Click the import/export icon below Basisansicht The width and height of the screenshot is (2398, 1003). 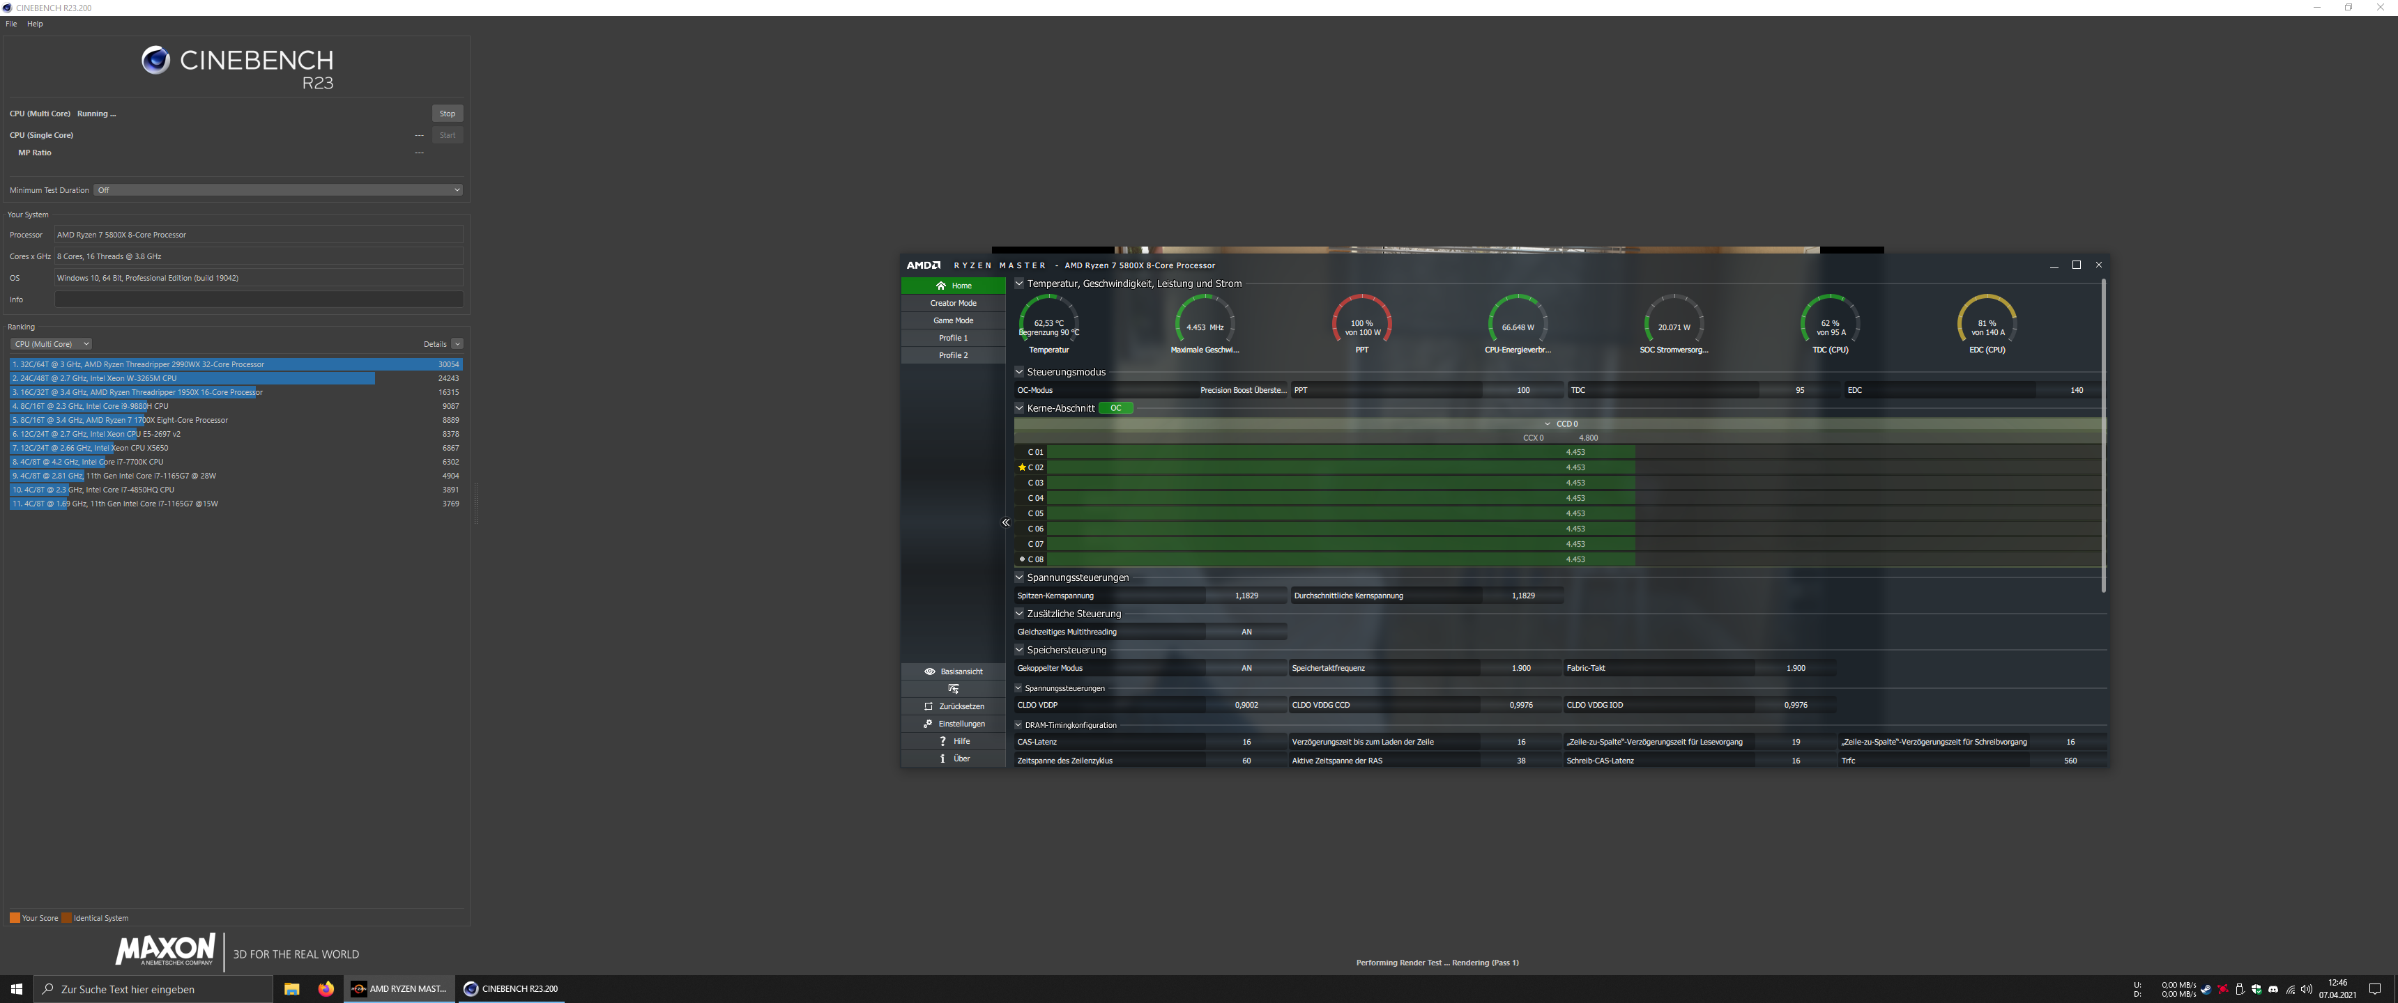[953, 688]
